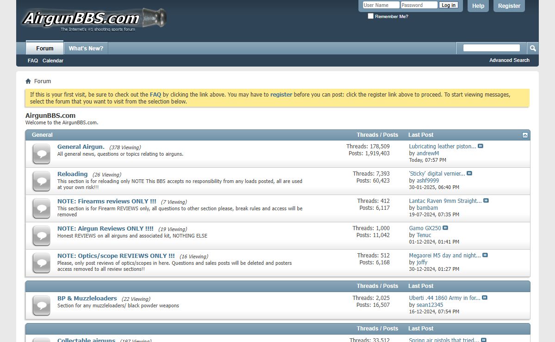Click the Register button

(509, 6)
